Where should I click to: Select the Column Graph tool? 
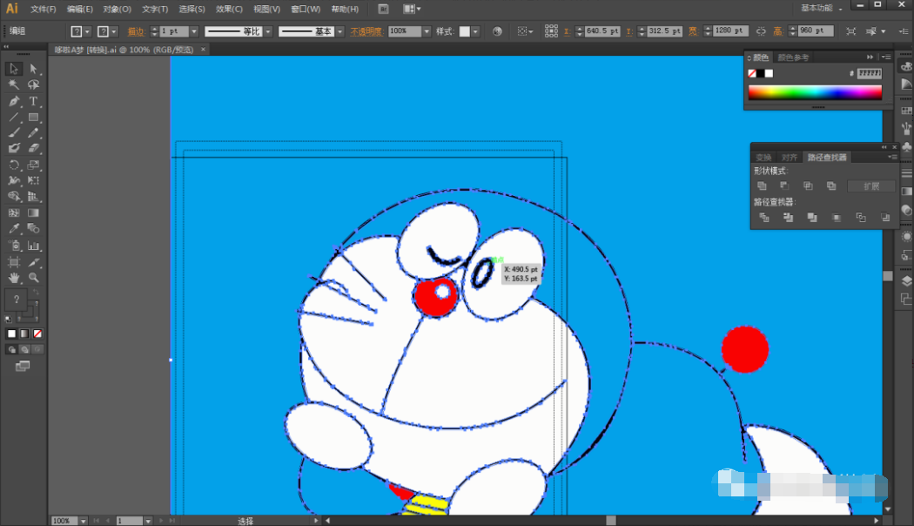click(33, 246)
